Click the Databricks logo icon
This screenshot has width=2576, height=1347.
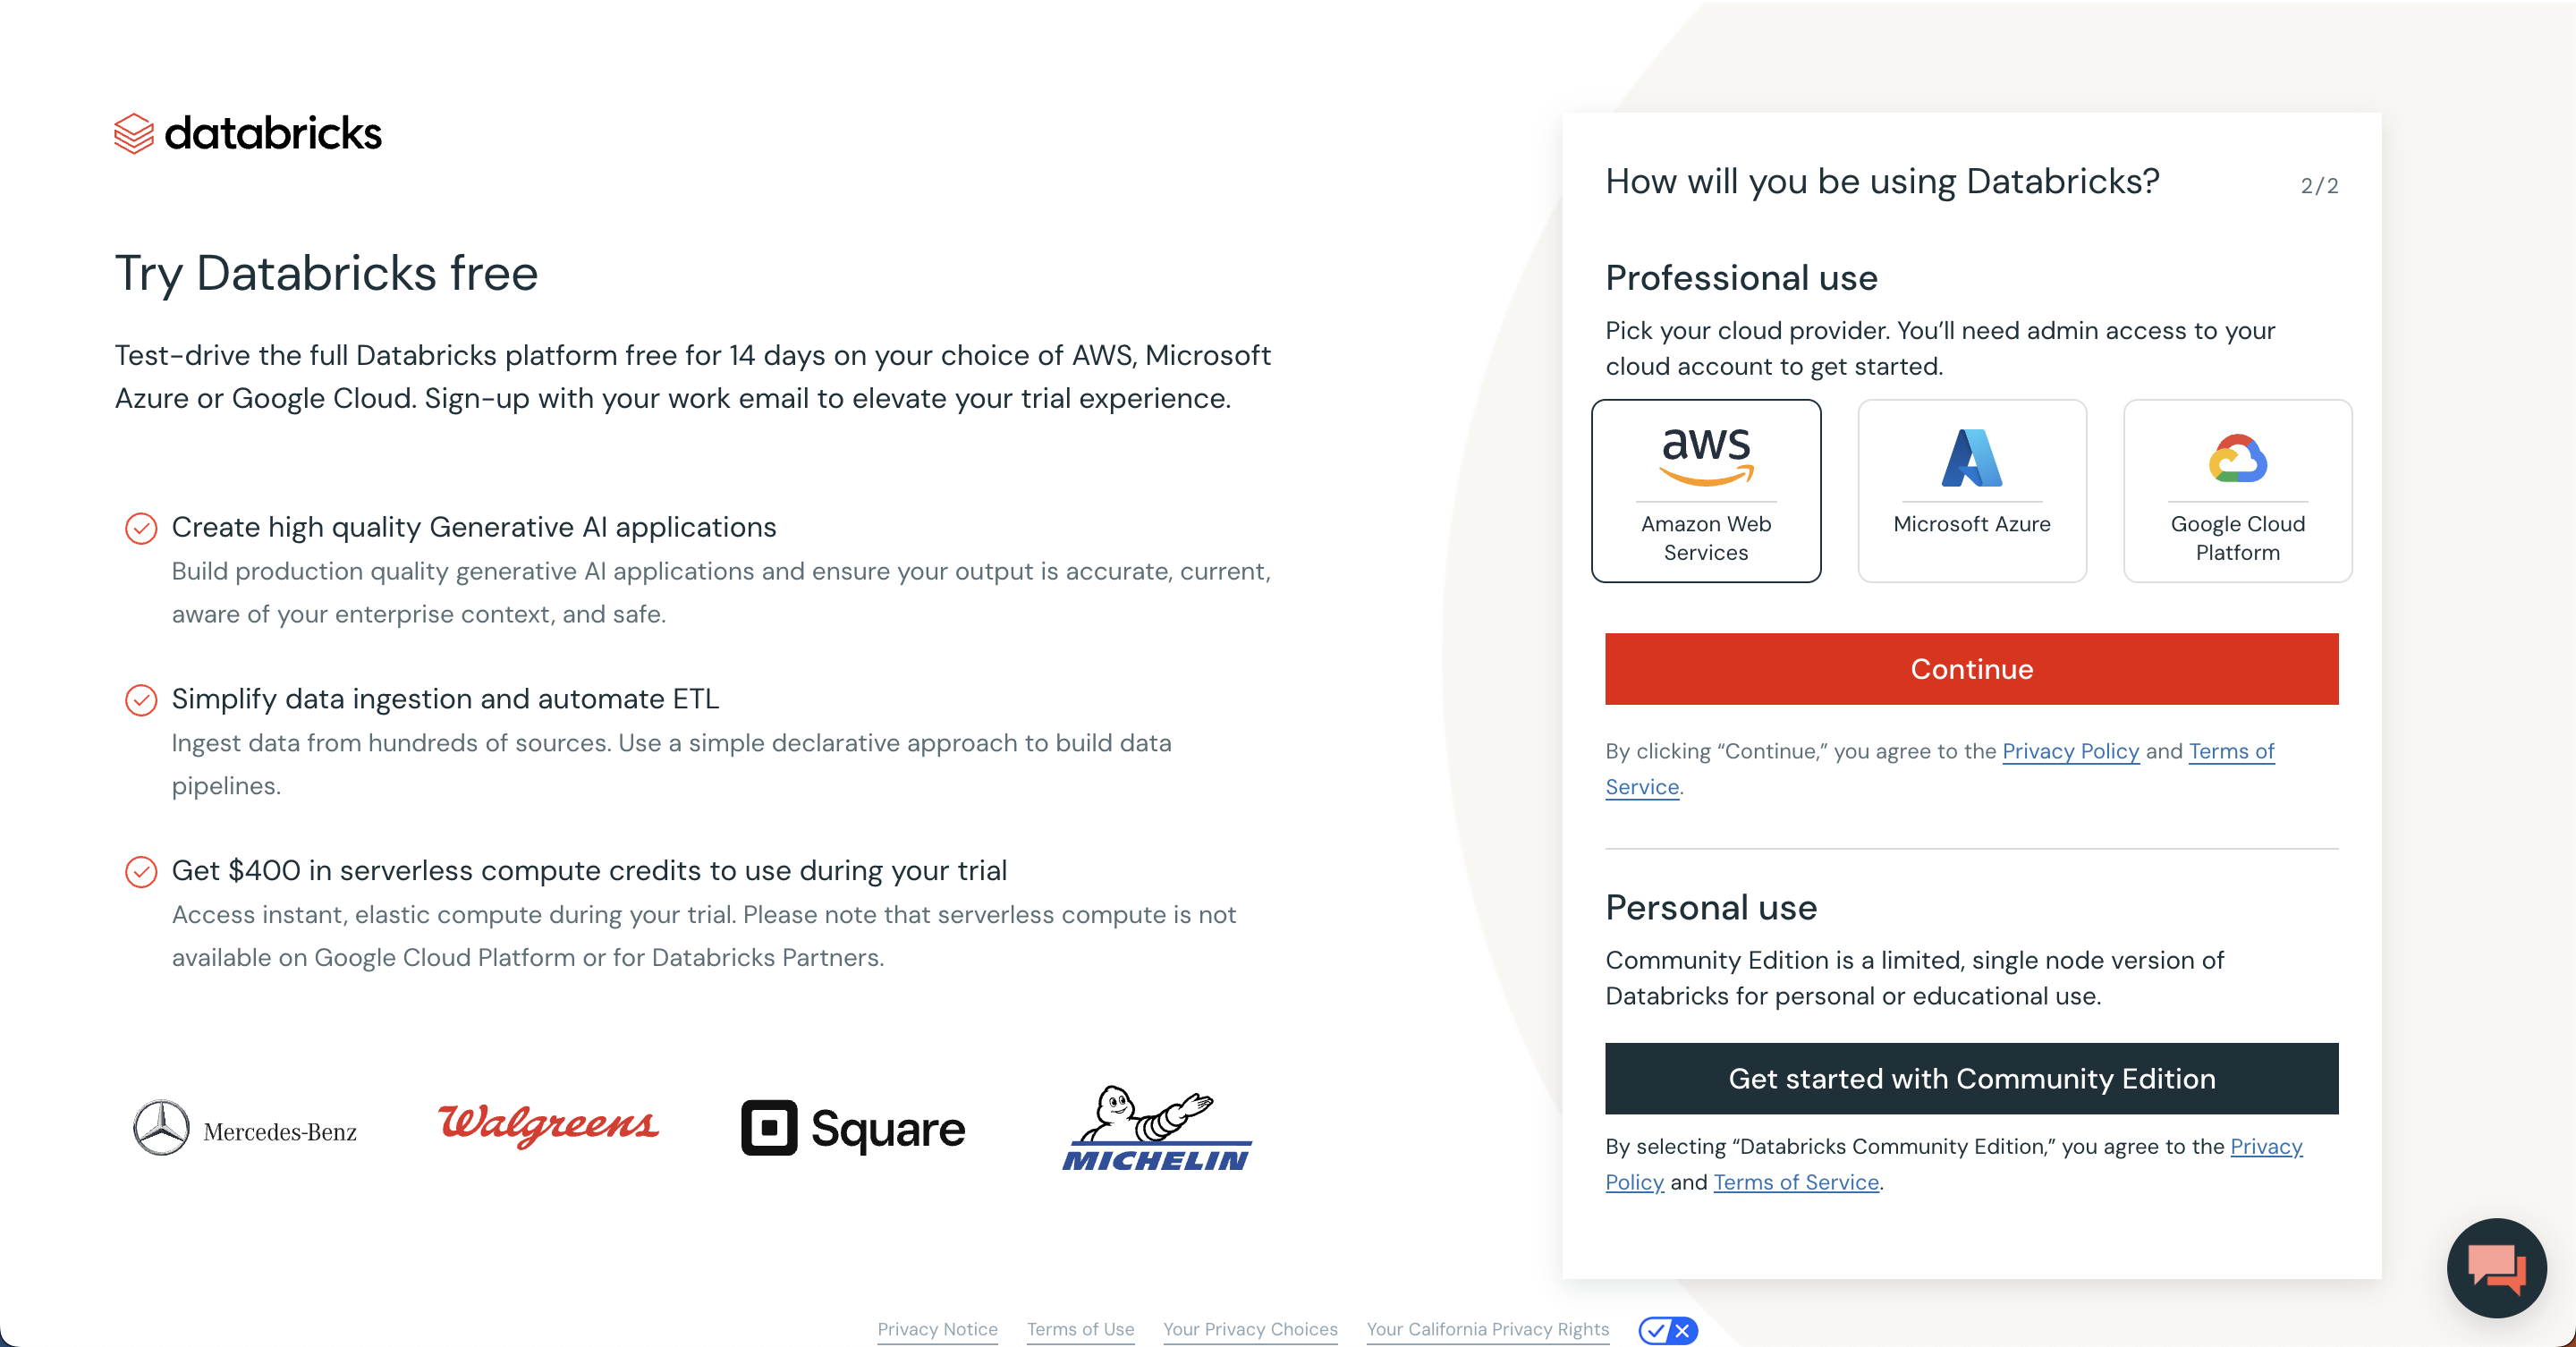134,134
